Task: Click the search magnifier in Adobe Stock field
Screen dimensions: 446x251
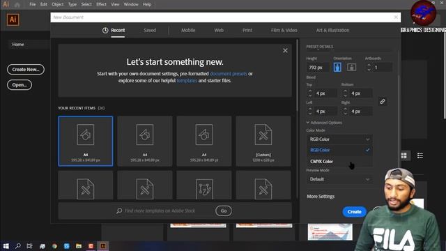Action: pyautogui.click(x=119, y=211)
